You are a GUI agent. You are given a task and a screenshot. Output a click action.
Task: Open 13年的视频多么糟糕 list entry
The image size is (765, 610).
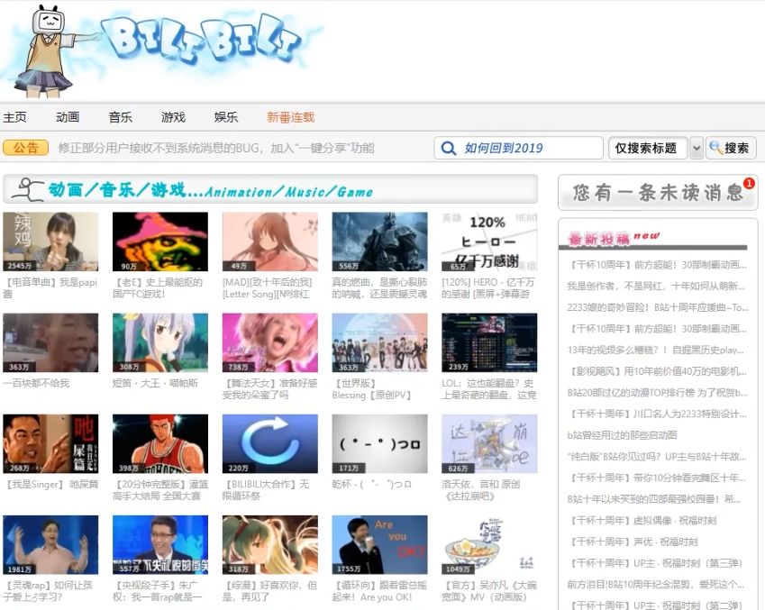click(656, 350)
